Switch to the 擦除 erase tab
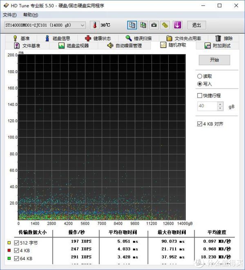245x270 pixels. [224, 38]
